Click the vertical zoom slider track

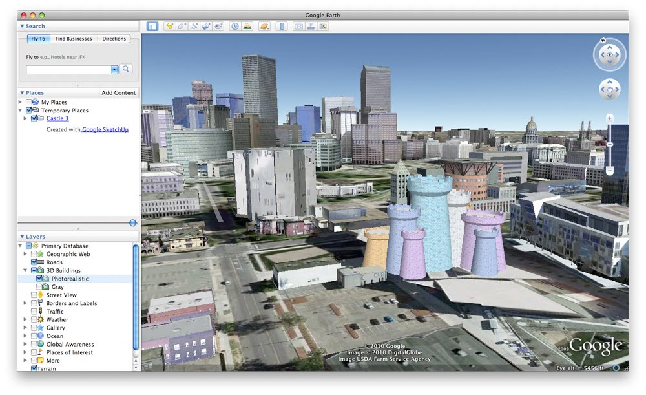[610, 145]
